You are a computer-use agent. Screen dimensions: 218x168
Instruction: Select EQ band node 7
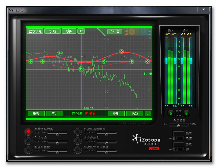132,61
